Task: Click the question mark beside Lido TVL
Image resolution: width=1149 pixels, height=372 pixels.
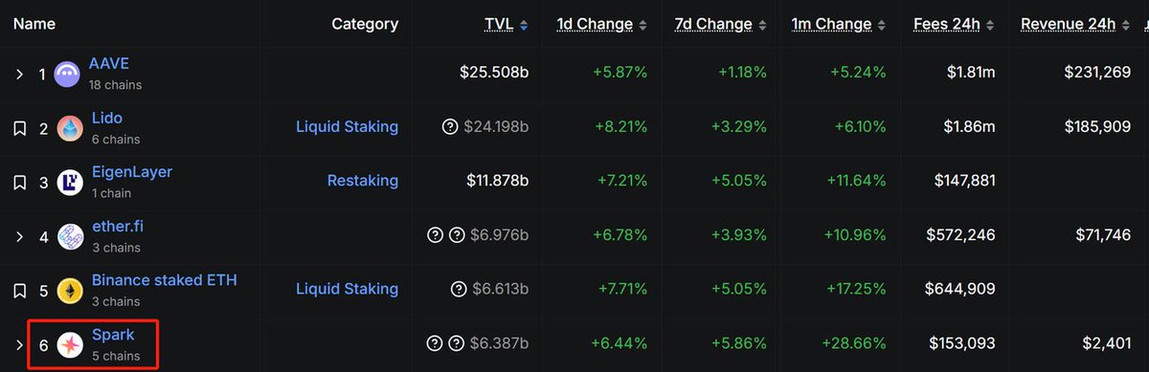Action: coord(450,127)
